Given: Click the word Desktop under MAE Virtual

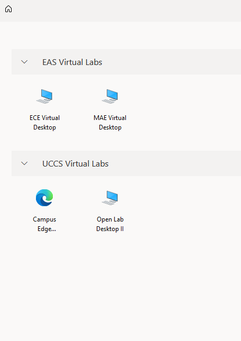Looking at the screenshot, I should click(x=110, y=127).
